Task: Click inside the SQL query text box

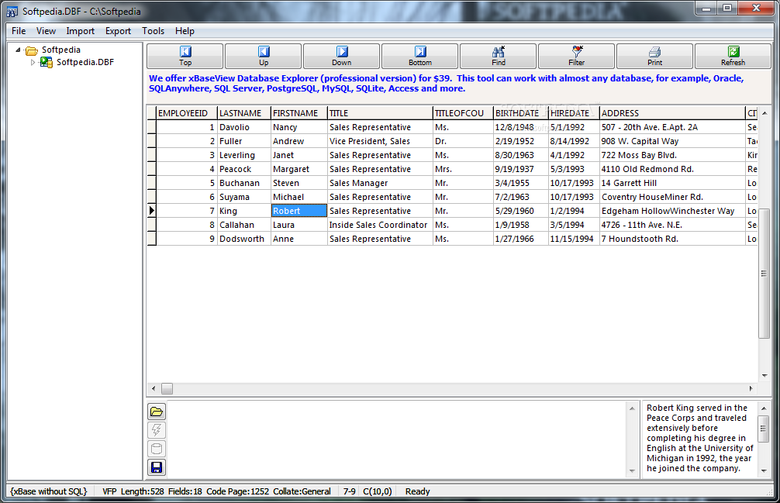Action: click(x=397, y=439)
